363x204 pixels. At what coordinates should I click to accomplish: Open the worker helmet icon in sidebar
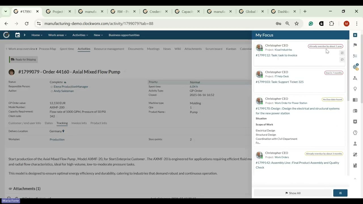coord(355,144)
